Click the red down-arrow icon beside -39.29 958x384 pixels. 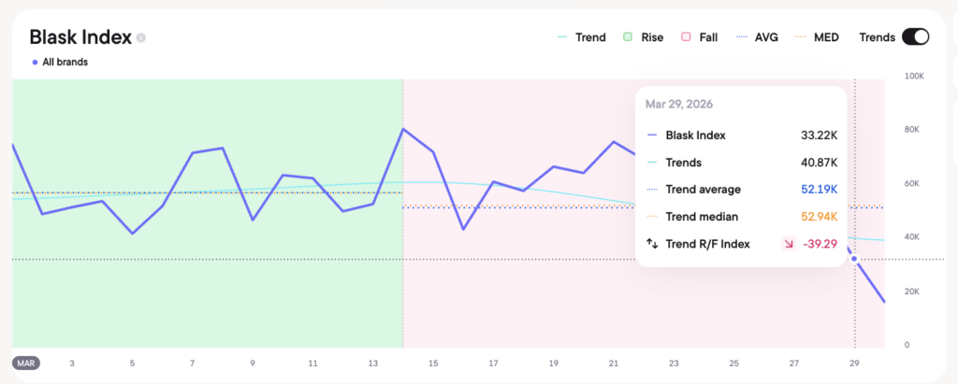(x=790, y=244)
